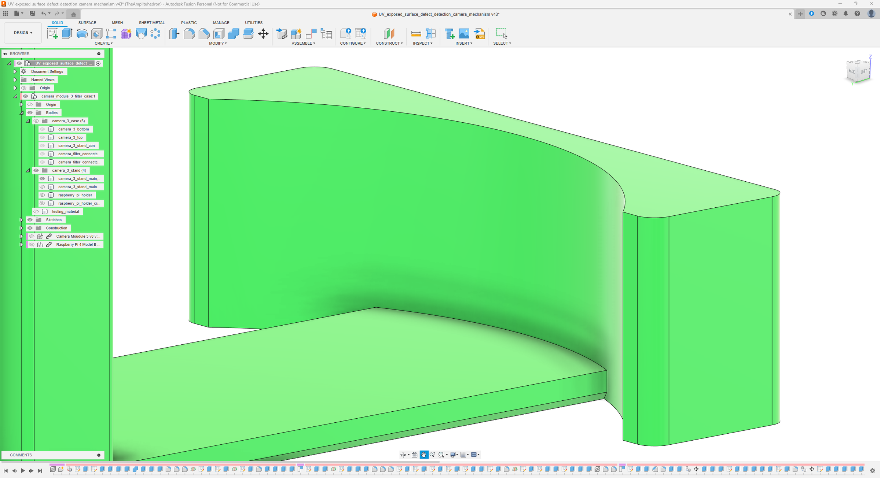Expand the COMMENTS panel
The height and width of the screenshot is (478, 880).
tap(99, 455)
